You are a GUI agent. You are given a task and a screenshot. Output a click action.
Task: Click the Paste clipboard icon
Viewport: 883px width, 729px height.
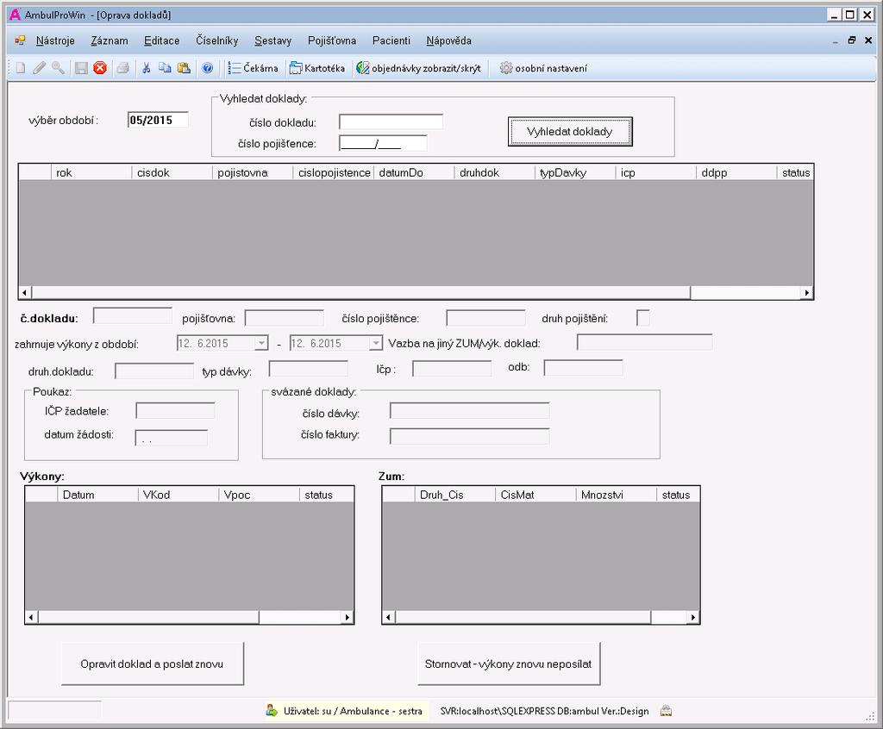[184, 68]
